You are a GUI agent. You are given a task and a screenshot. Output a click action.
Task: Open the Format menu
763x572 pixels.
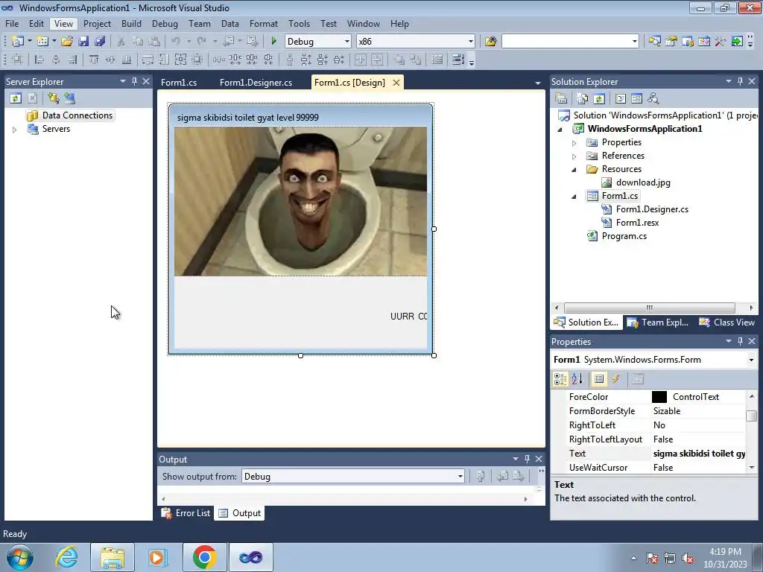pos(263,23)
